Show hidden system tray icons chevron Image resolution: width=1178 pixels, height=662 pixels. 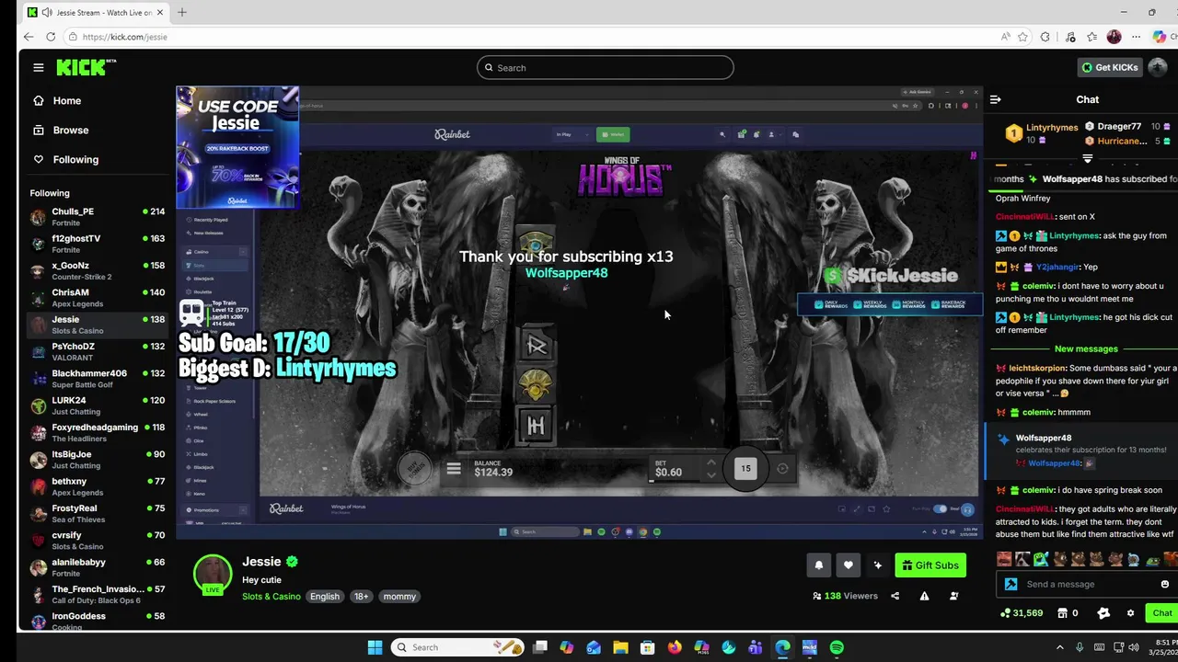coord(1059,647)
